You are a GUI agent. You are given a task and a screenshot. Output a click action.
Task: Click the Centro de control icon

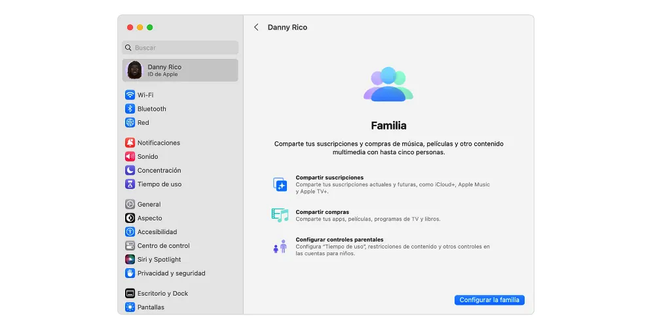(x=130, y=246)
